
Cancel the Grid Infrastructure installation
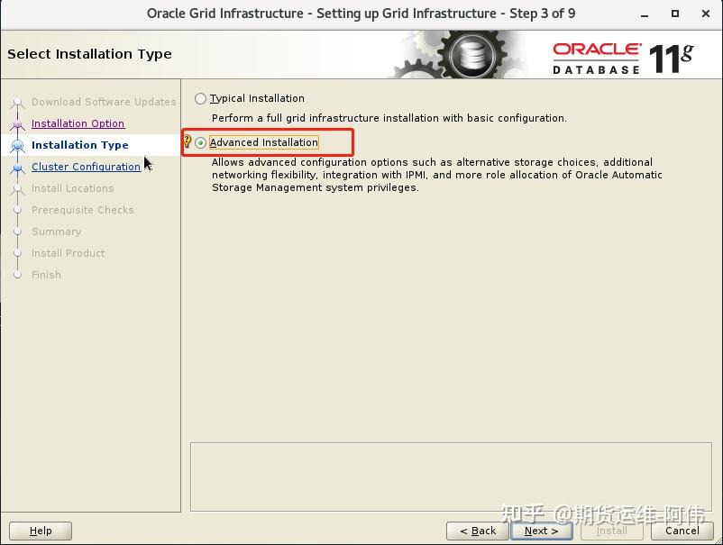(682, 531)
